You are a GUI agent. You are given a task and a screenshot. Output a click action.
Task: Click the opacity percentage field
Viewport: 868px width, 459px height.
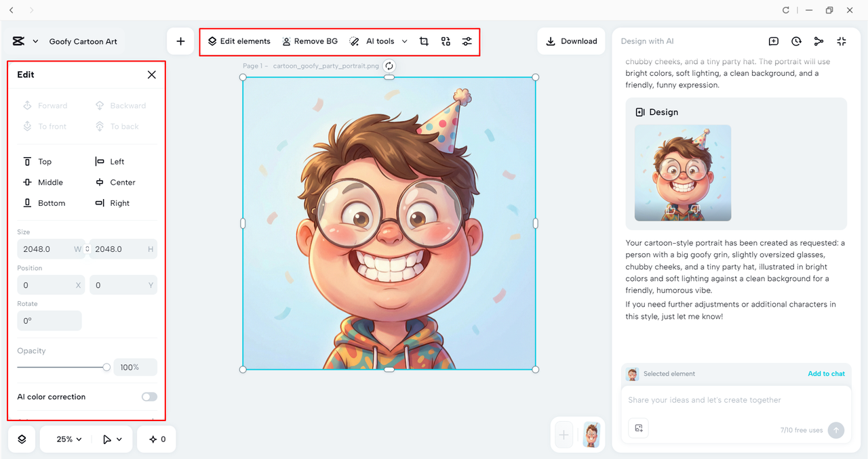click(136, 367)
